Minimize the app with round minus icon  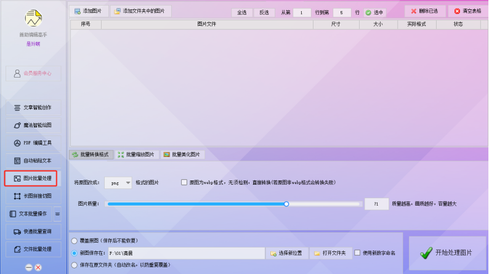pos(29,267)
